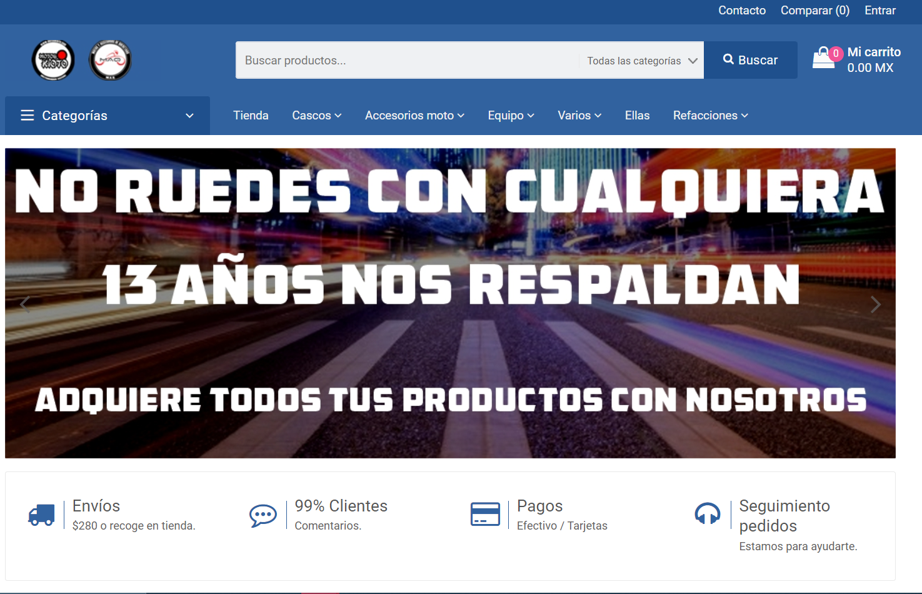Click the Motos Kioto round logo
Screen dimensions: 922x594
(53, 60)
